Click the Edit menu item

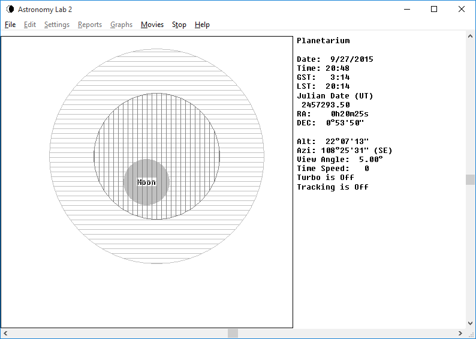30,25
